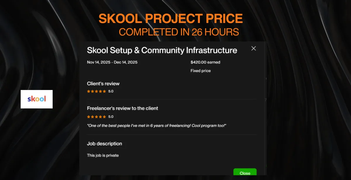Click the Job description heading

104,144
